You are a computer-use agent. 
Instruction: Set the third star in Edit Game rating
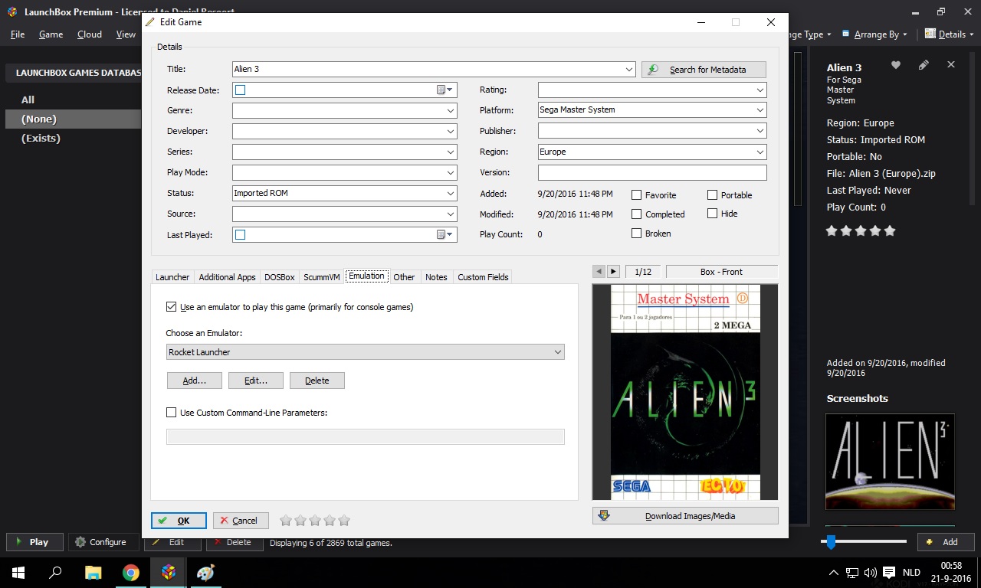click(x=315, y=521)
